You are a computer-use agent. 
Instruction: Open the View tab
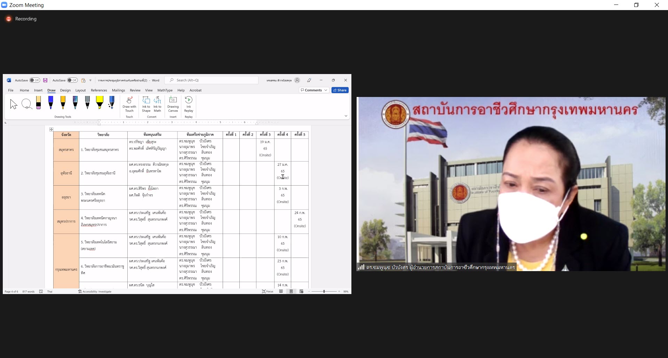pyautogui.click(x=149, y=90)
